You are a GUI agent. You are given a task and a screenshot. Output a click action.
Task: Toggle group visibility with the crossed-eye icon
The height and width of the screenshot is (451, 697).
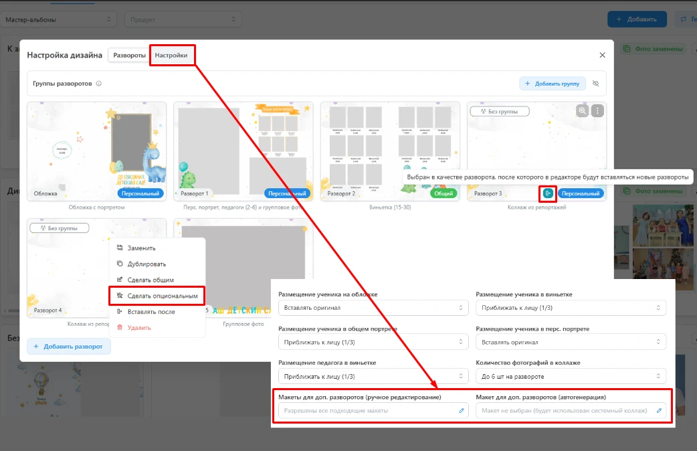[x=595, y=83]
